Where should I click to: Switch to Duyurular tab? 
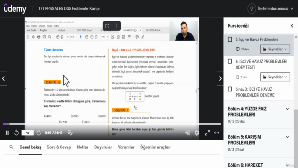tap(103, 147)
